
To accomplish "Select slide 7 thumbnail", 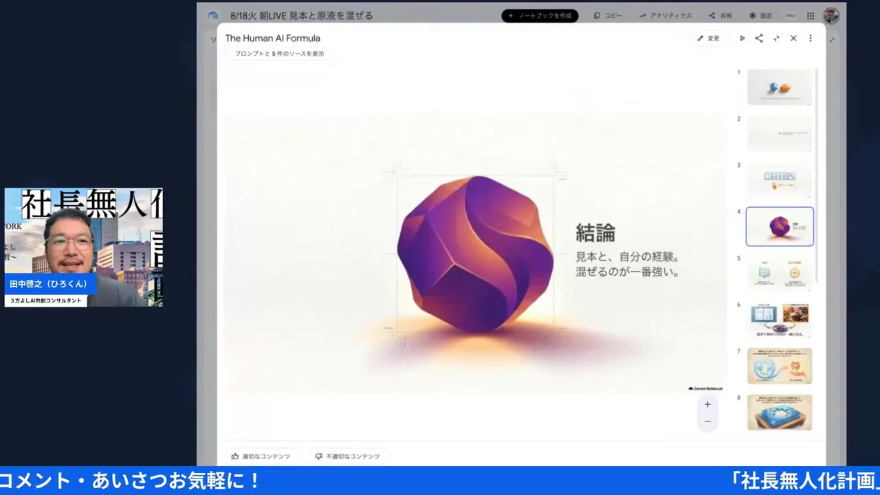I will coord(780,366).
